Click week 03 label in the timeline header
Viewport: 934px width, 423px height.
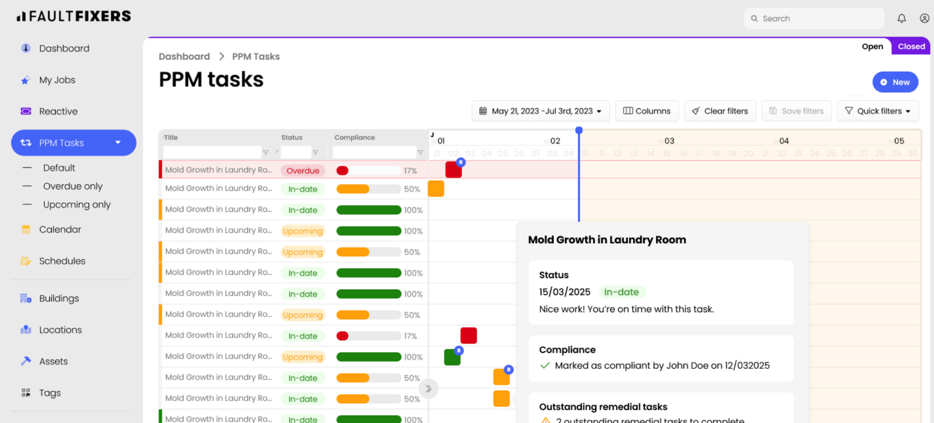(x=669, y=141)
